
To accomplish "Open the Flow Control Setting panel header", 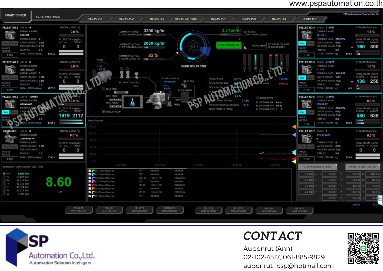I will (x=318, y=167).
